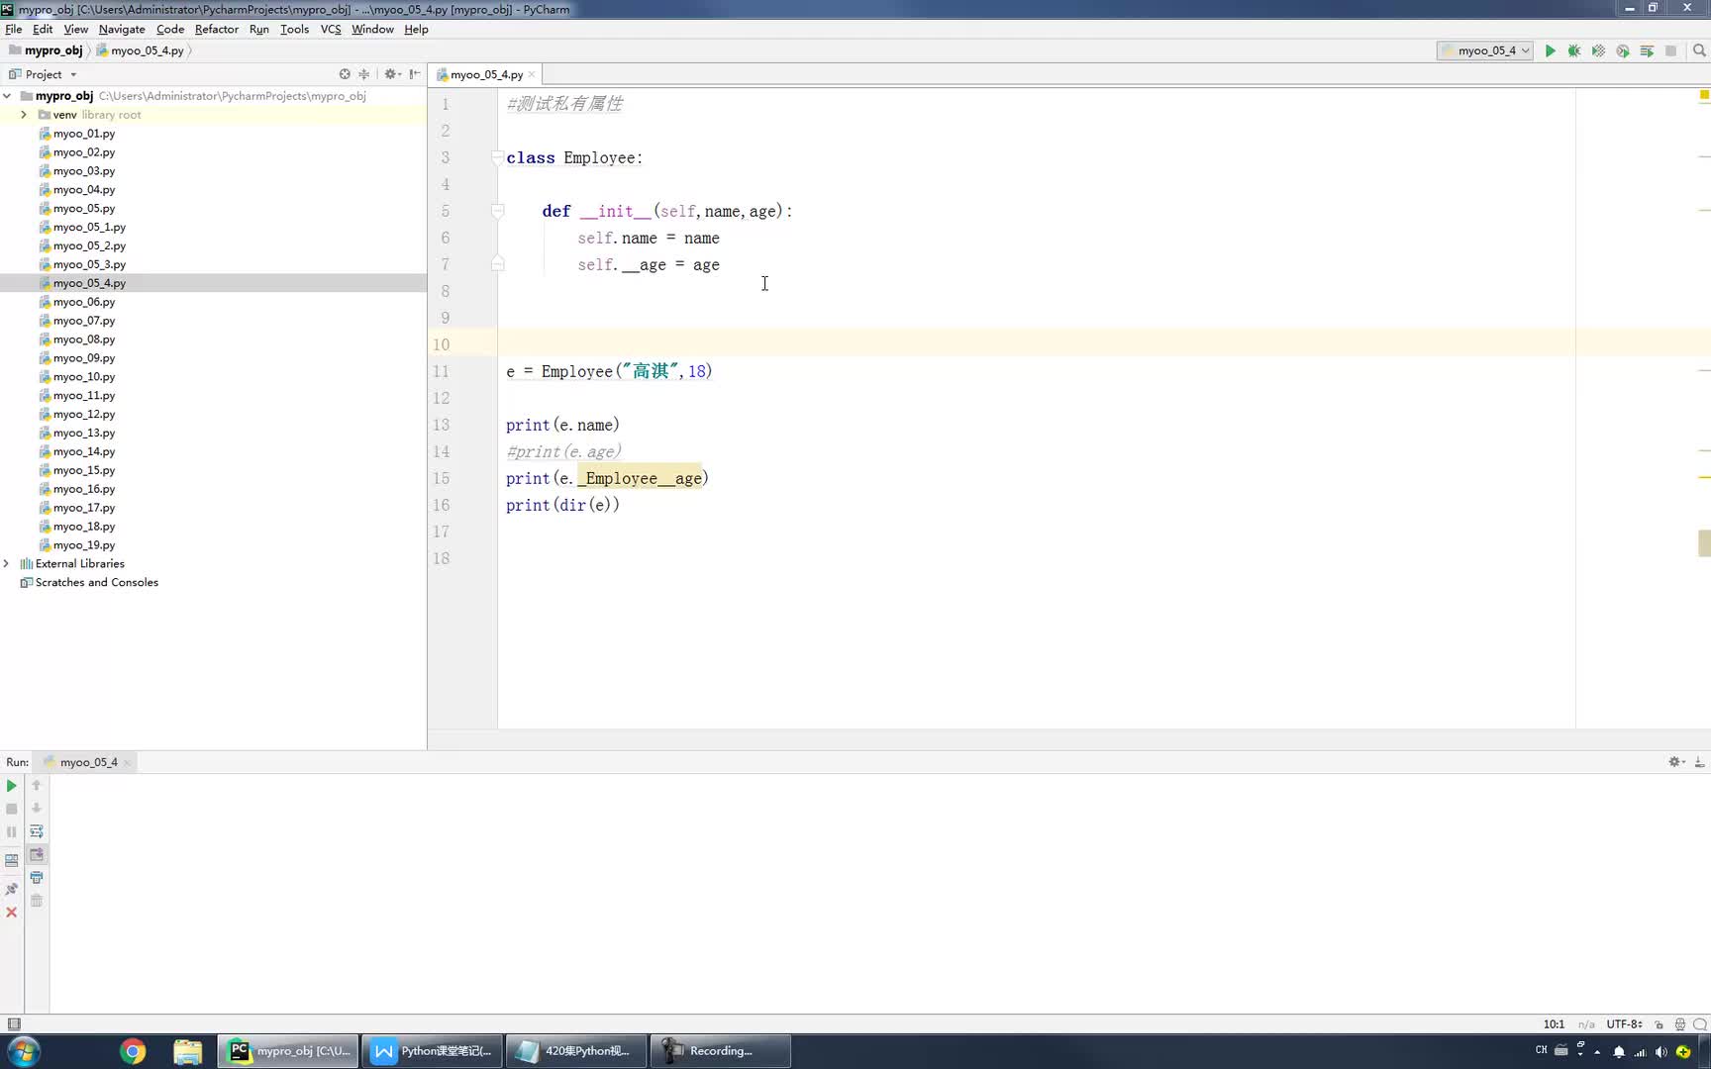Open the File menu
1711x1069 pixels.
14,29
